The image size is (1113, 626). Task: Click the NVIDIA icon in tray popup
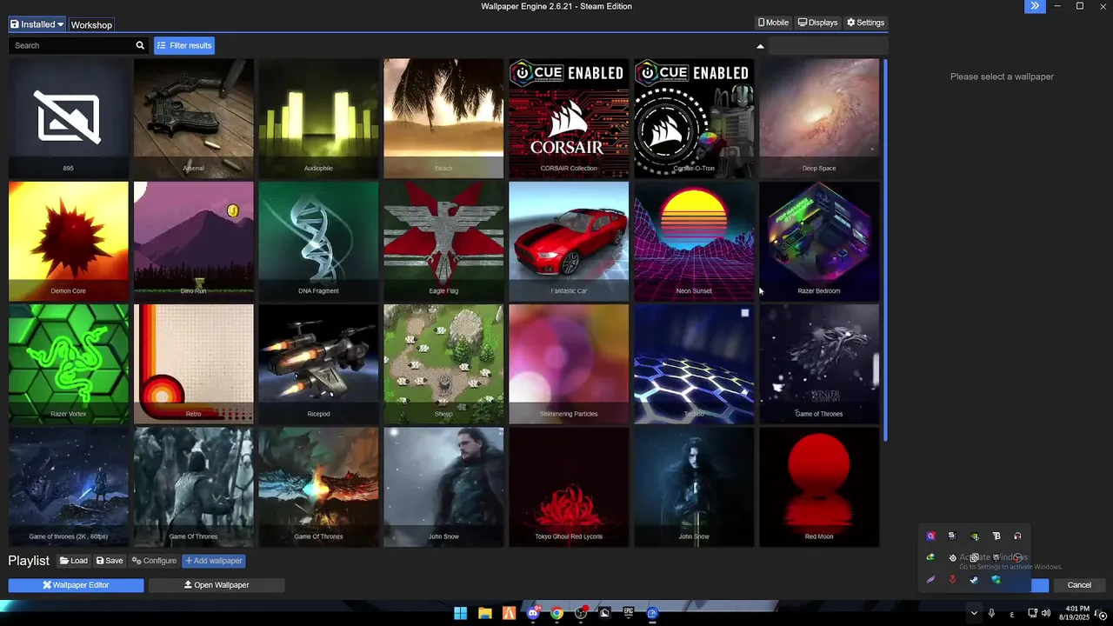pyautogui.click(x=974, y=536)
